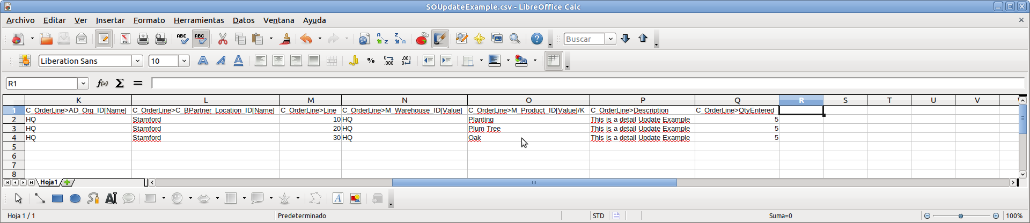Click the Find Next down arrow
Image resolution: width=1030 pixels, height=223 pixels.
pyautogui.click(x=625, y=39)
